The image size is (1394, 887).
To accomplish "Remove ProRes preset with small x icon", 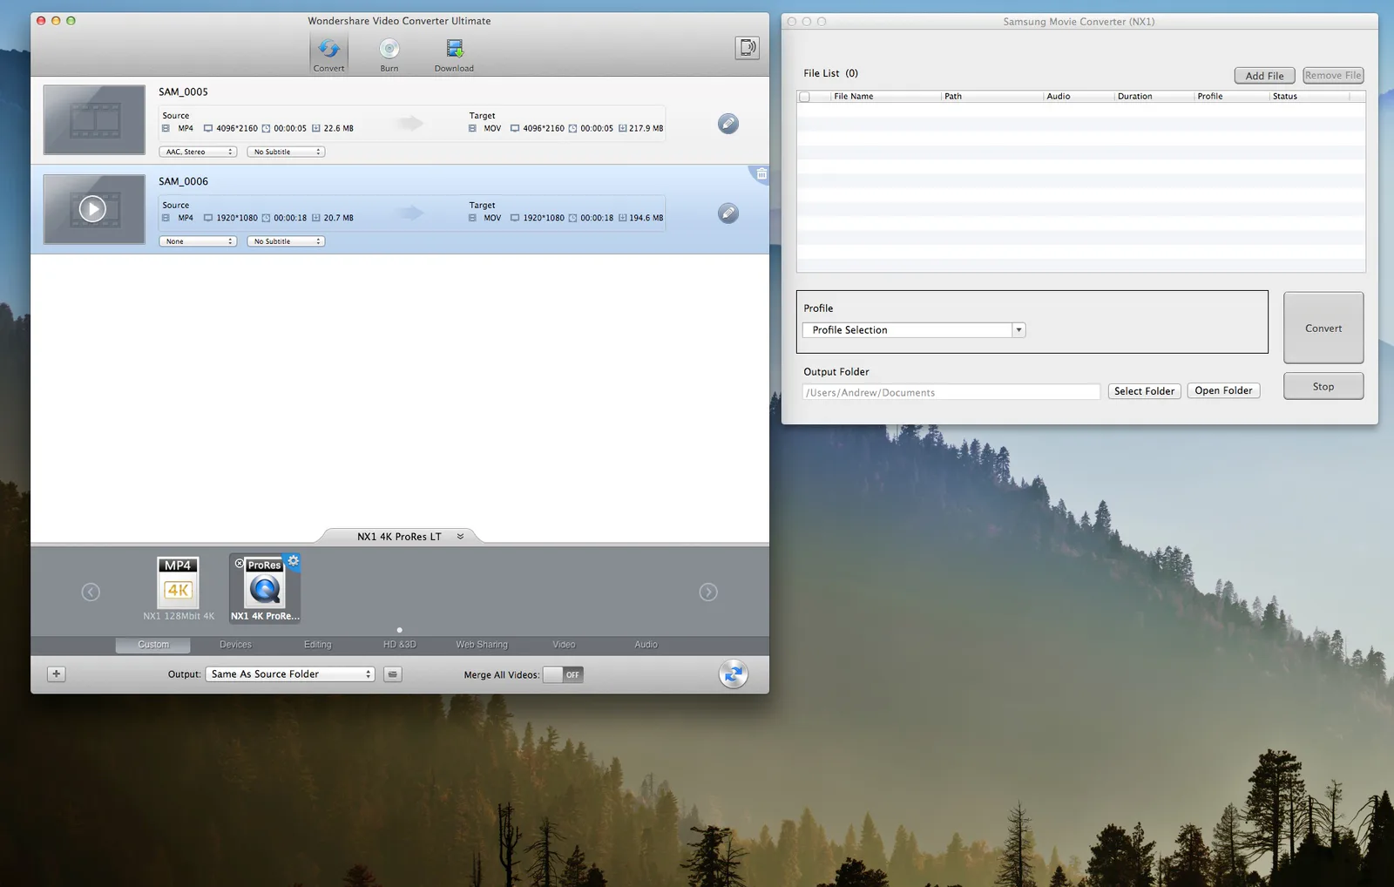I will coord(239,564).
